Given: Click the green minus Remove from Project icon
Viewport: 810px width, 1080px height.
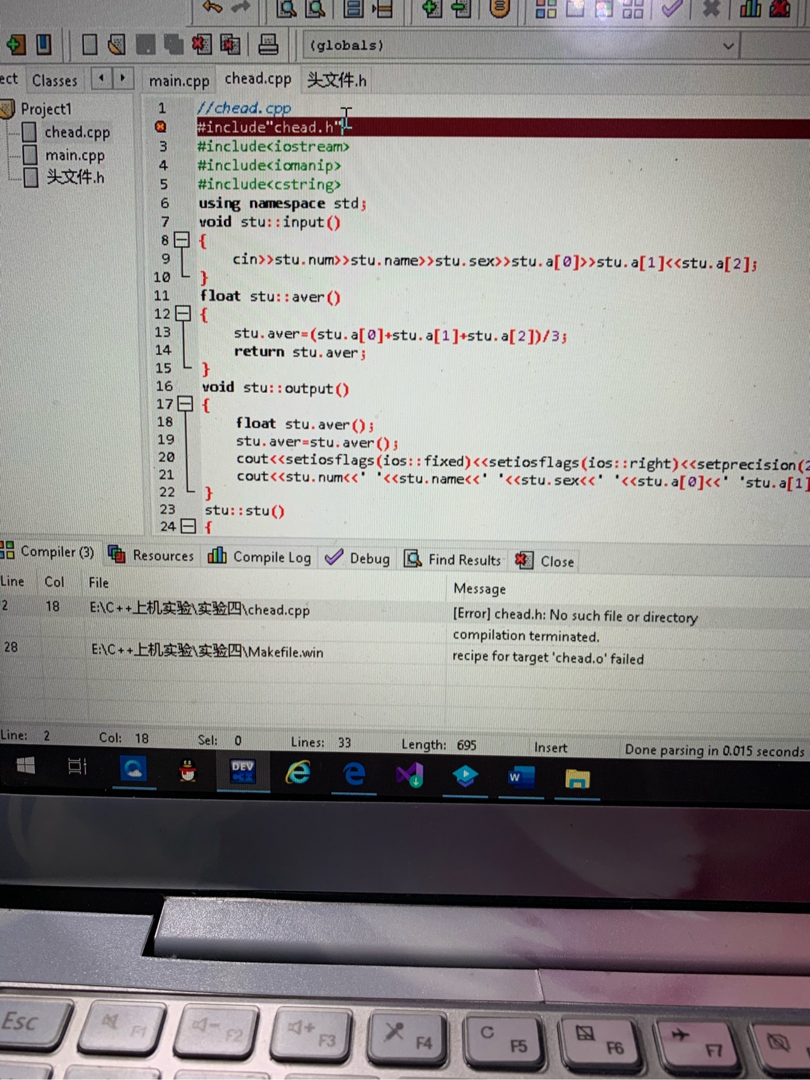Looking at the screenshot, I should tap(461, 8).
